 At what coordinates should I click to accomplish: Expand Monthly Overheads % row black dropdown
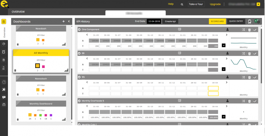(224, 117)
